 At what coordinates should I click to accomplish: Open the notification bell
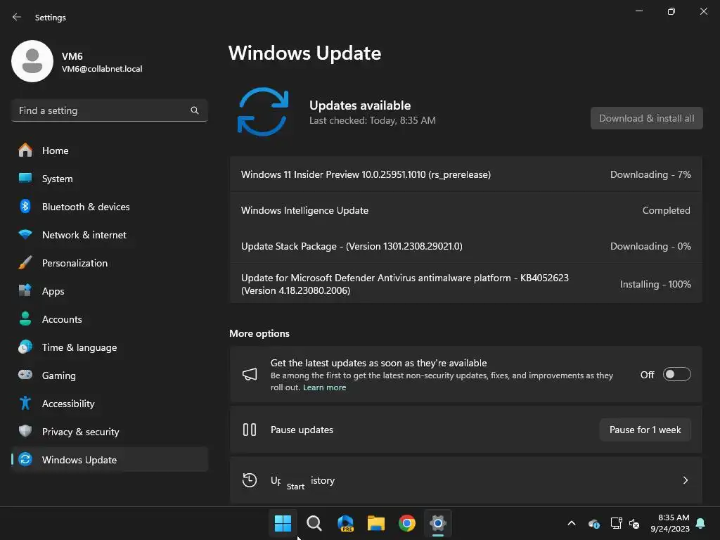point(700,523)
